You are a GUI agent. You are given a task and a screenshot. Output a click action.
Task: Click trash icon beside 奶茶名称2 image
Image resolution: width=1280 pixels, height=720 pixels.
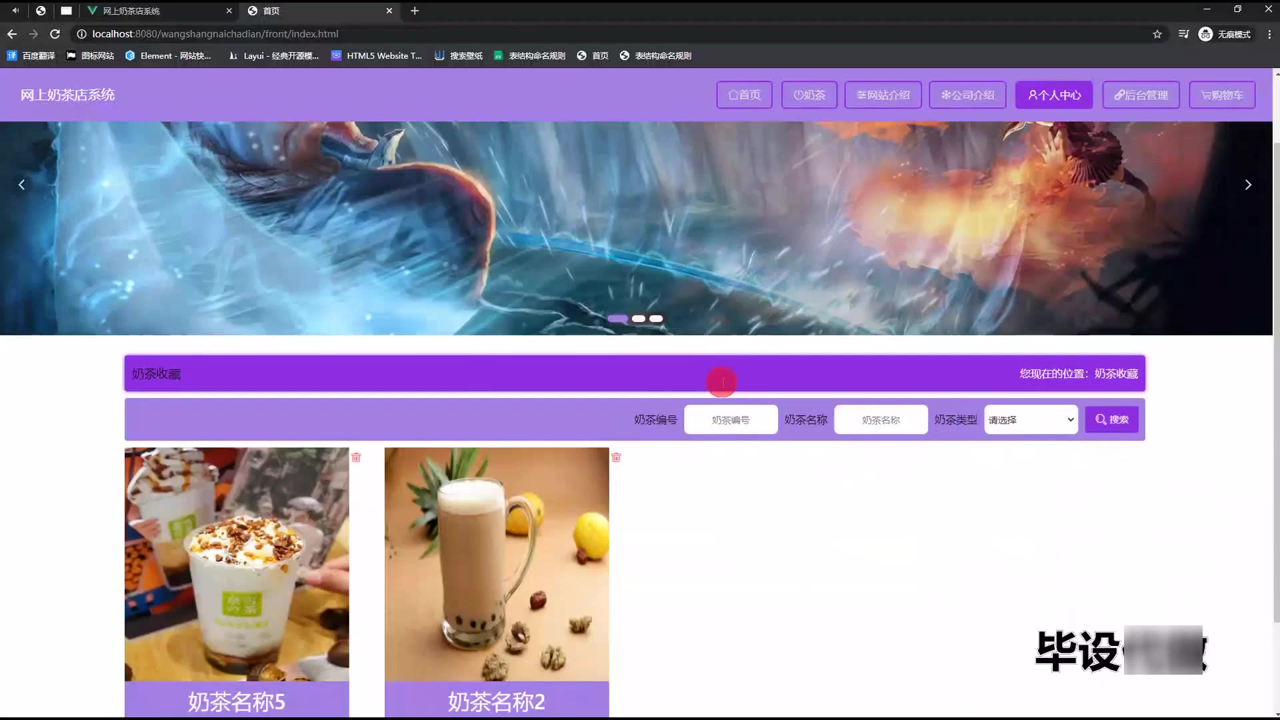click(x=616, y=457)
